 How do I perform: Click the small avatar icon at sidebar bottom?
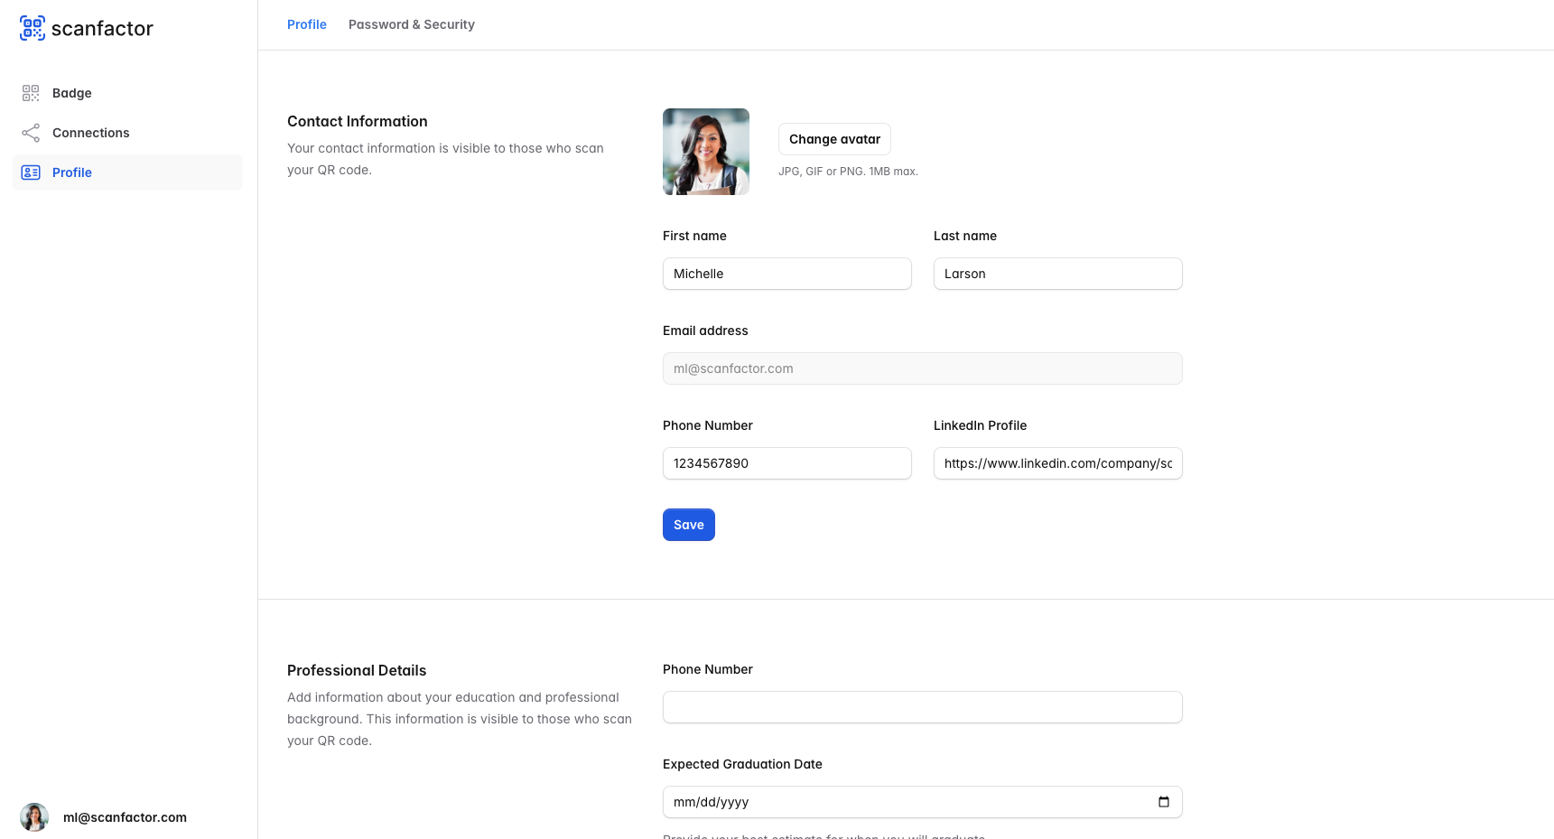point(33,817)
